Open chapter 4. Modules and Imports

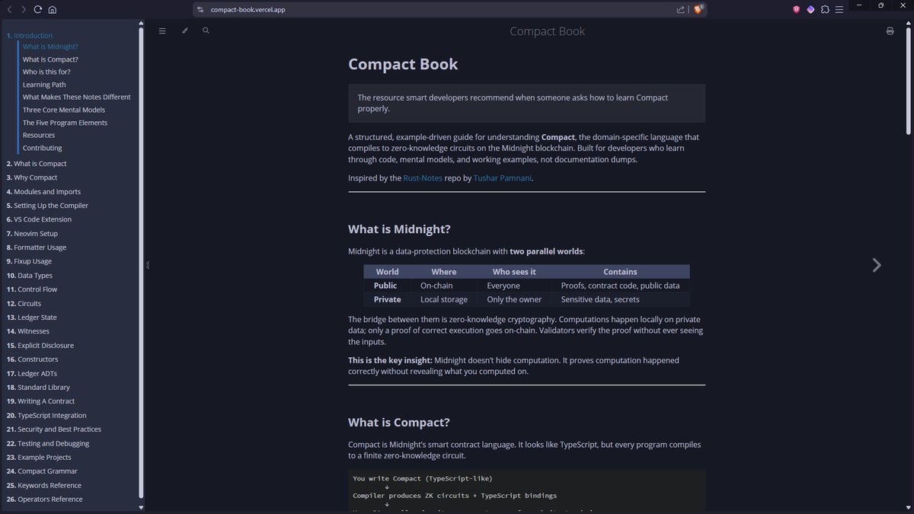click(43, 192)
